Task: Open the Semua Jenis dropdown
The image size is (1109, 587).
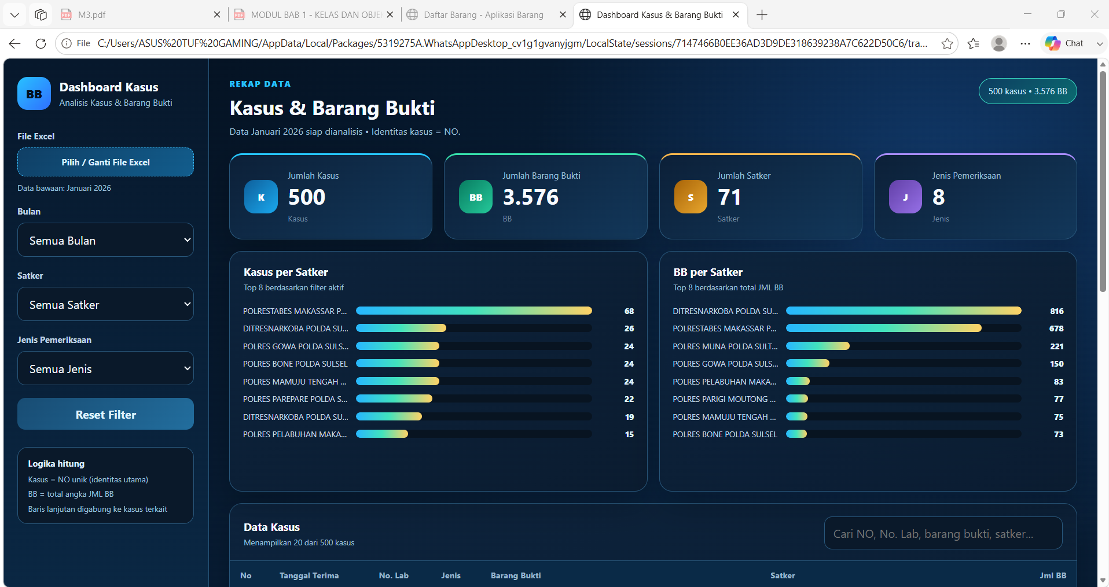Action: pyautogui.click(x=105, y=368)
